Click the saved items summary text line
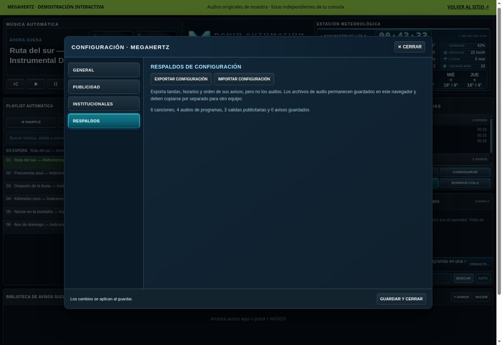 [x=230, y=110]
